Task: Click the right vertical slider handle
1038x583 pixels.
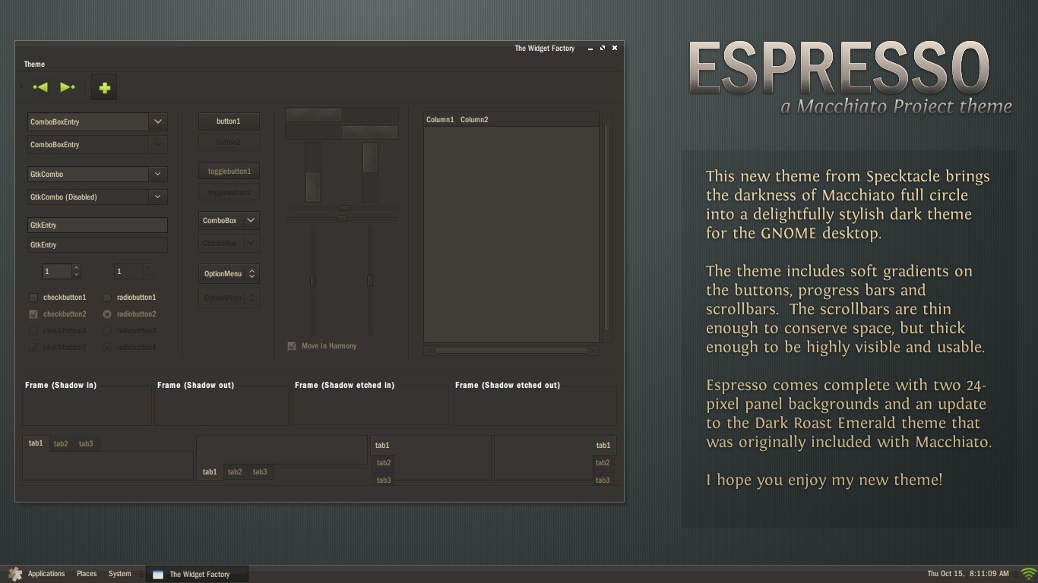Action: (x=370, y=281)
